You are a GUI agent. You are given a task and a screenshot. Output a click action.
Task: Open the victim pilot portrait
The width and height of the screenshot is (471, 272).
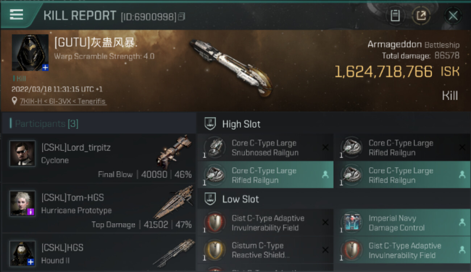30,53
